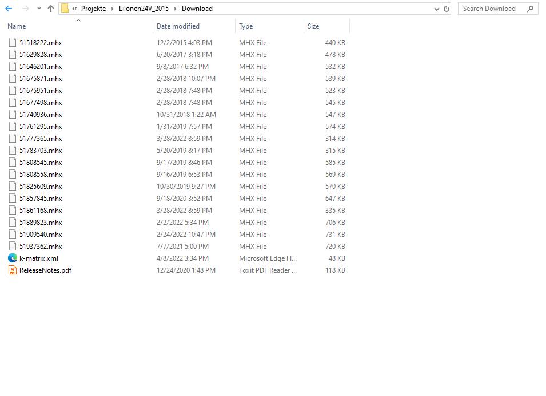The image size is (546, 396).
Task: Click the Download breadcrumb segment
Action: click(x=197, y=9)
